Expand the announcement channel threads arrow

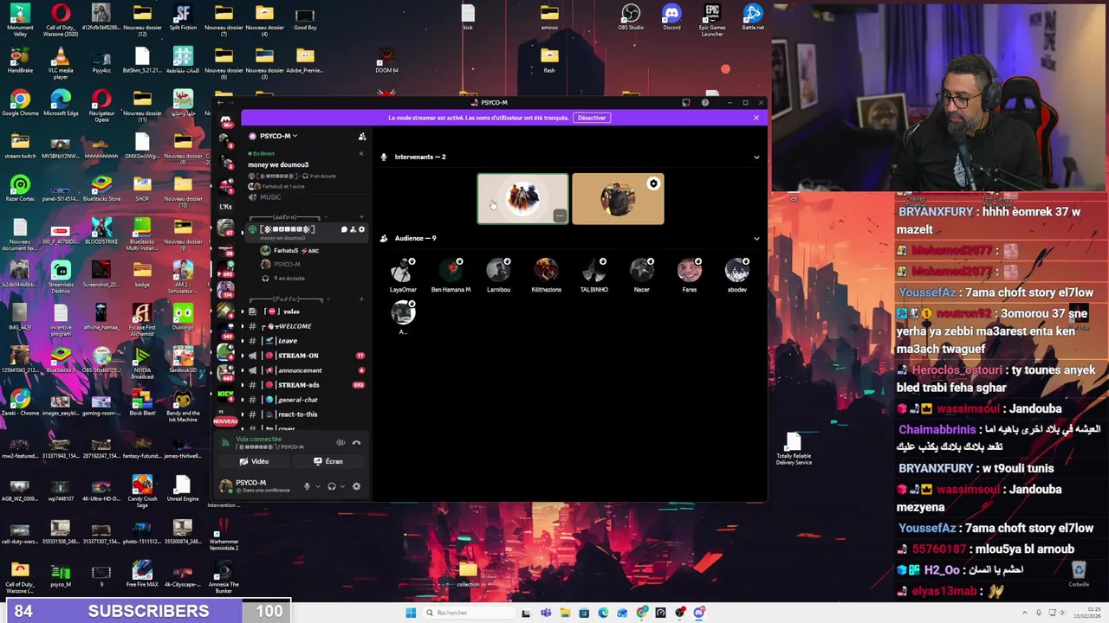[x=243, y=370]
